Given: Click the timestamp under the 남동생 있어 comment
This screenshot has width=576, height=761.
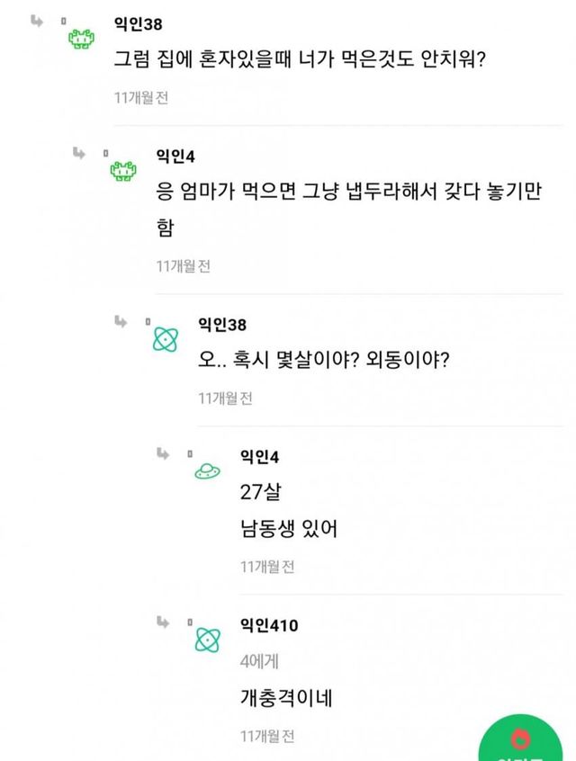Looking at the screenshot, I should tap(267, 567).
